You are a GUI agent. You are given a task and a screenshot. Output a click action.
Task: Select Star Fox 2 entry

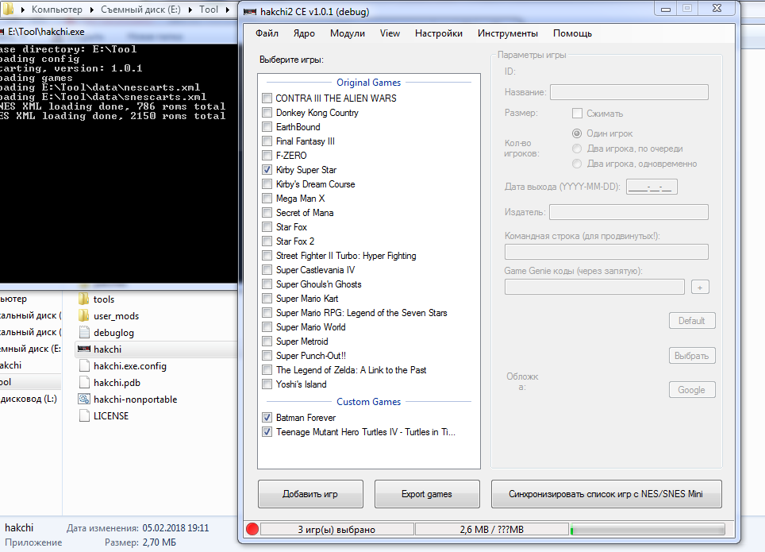point(295,241)
